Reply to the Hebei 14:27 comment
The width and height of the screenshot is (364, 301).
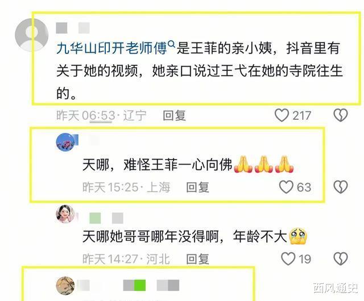[197, 259]
